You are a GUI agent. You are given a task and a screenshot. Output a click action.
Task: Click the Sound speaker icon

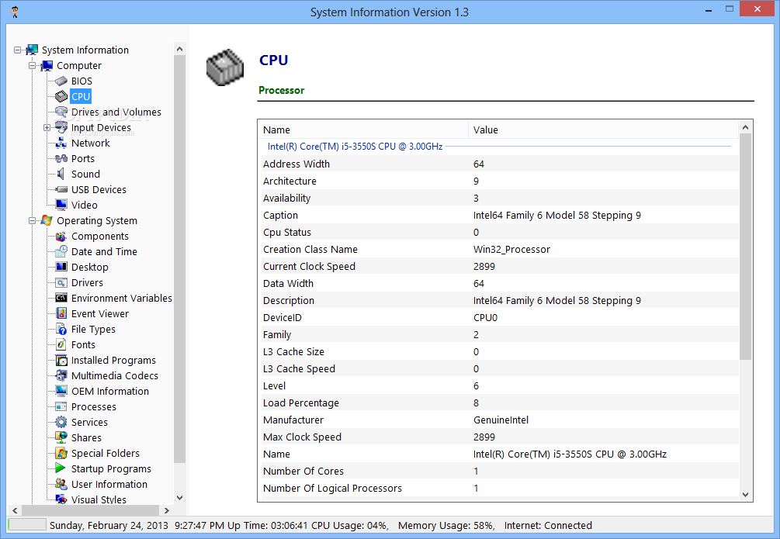click(61, 174)
